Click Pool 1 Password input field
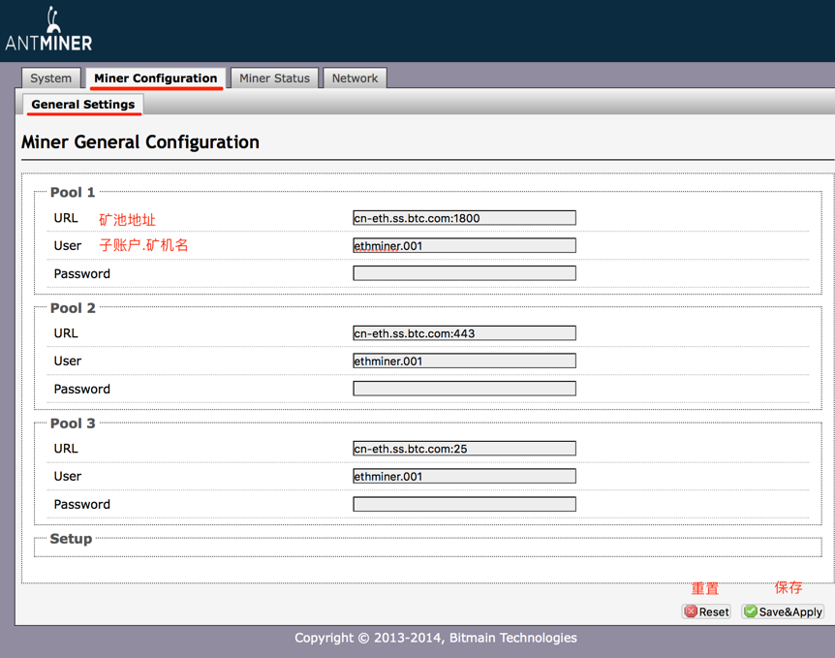Viewport: 835px width, 658px height. point(464,273)
